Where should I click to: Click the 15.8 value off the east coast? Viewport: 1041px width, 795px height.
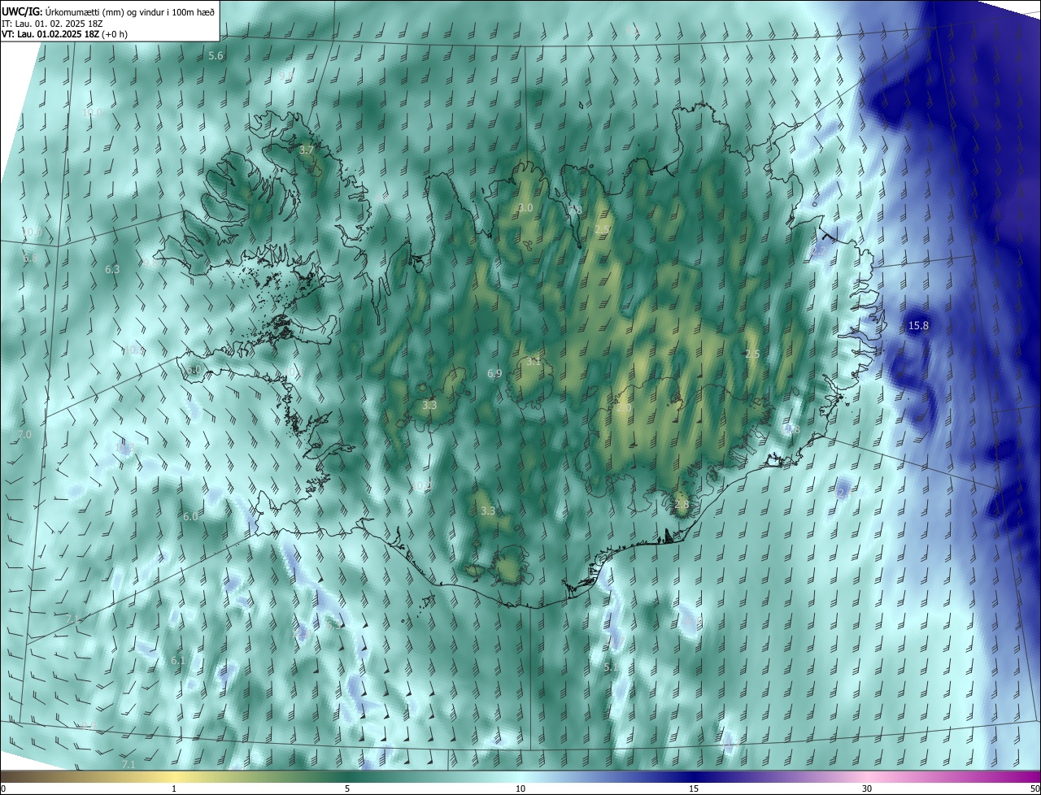[918, 326]
